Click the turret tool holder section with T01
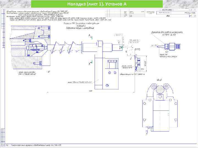 [137, 64]
